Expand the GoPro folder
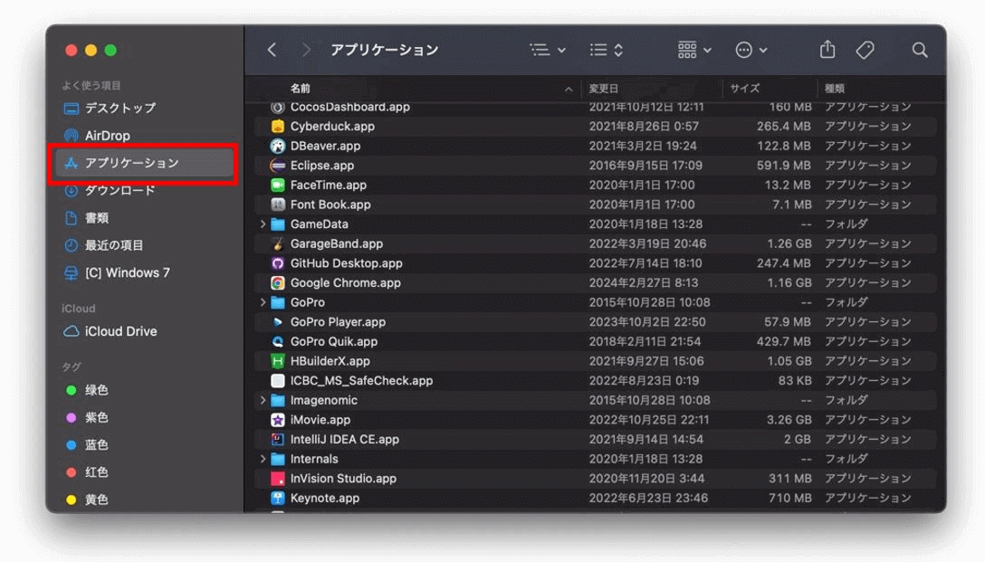The width and height of the screenshot is (985, 562). point(263,302)
